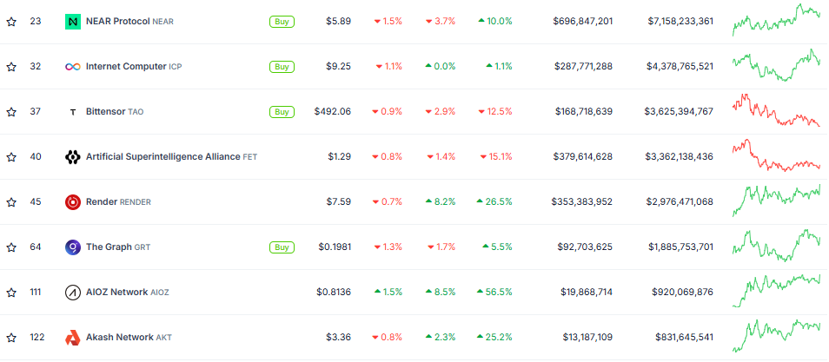Toggle the favorite star for Bittensor
This screenshot has height=362, width=829.
pyautogui.click(x=11, y=112)
